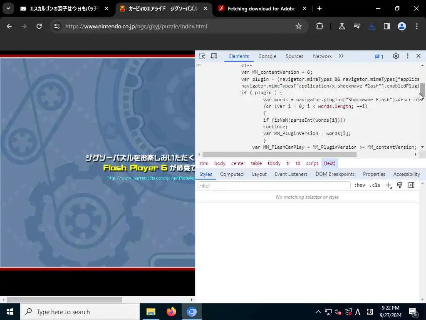Click the taskbar search box
The image size is (426, 320).
[80, 312]
